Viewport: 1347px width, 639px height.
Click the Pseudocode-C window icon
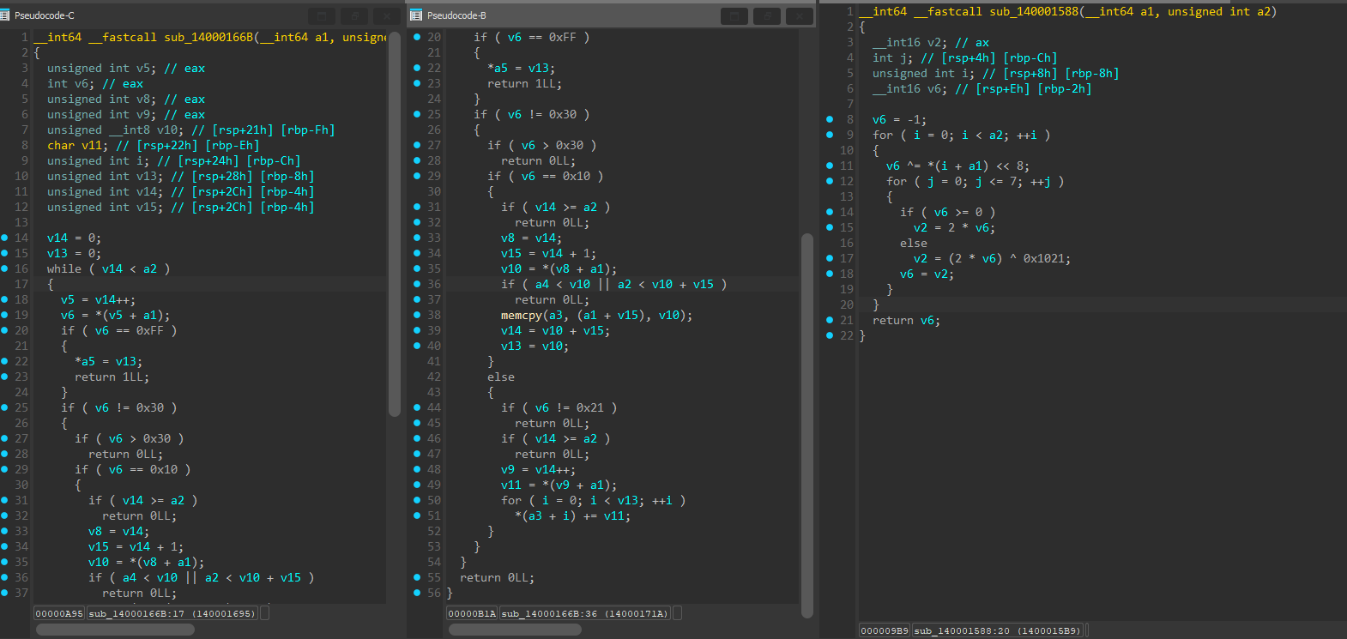(x=5, y=15)
